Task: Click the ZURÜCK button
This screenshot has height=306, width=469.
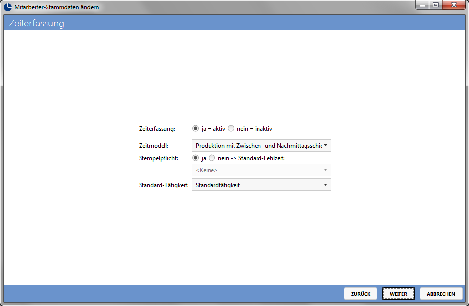Action: [x=360, y=294]
